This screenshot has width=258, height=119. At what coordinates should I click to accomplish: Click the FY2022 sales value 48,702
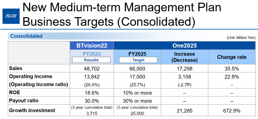[91, 69]
